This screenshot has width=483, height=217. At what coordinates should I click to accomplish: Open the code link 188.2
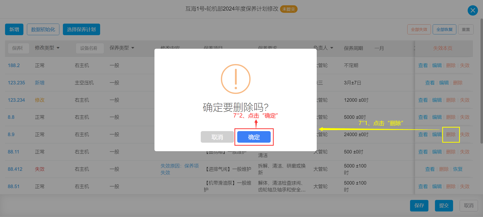tap(14, 65)
